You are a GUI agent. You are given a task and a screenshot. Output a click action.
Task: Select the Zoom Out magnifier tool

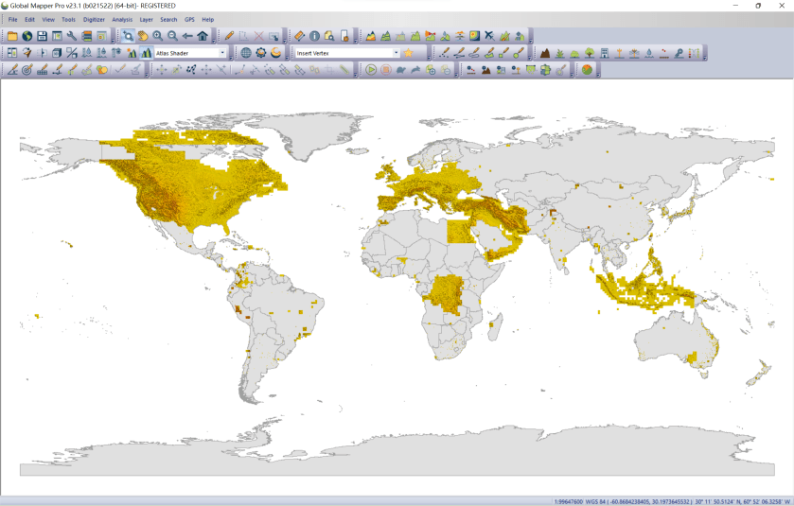tap(172, 36)
